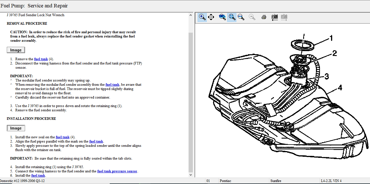Screen dimensions: 370x184
Task: Click fuel tank link in 'Install the new seal'
Action: tap(63, 137)
